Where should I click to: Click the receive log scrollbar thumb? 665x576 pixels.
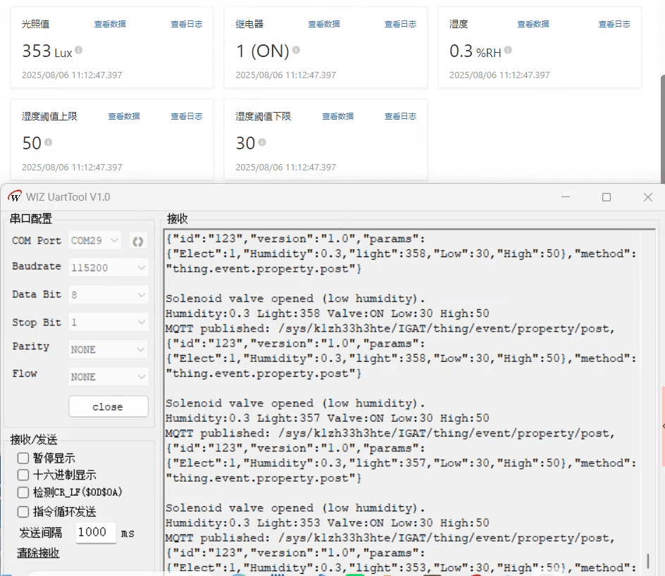[x=647, y=561]
